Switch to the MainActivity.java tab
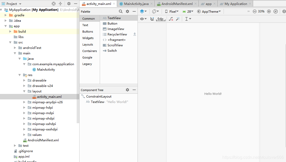286x162 pixels. [x=136, y=4]
